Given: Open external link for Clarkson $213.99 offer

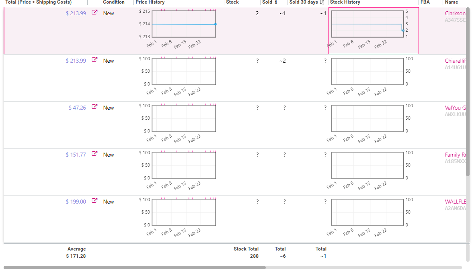Looking at the screenshot, I should [x=94, y=12].
